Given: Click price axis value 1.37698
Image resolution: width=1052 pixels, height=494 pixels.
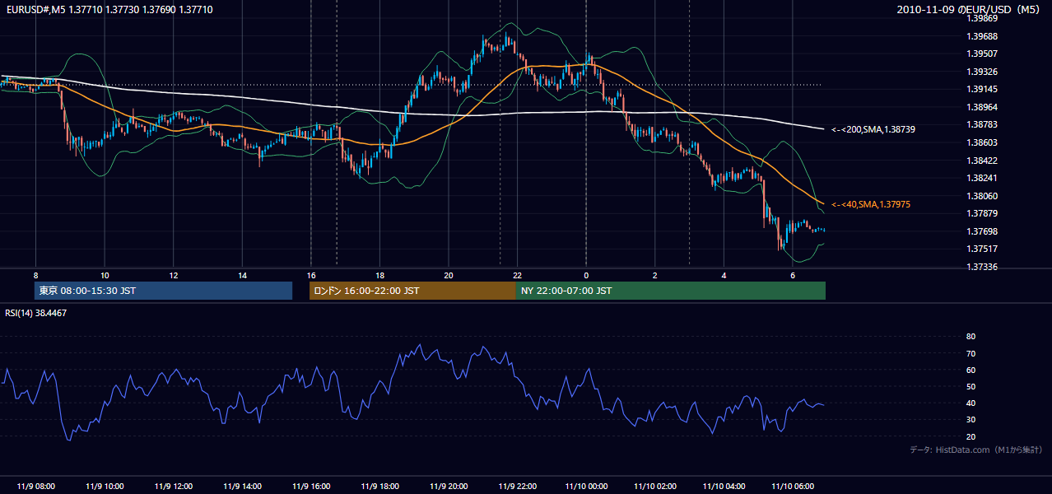Looking at the screenshot, I should [981, 231].
